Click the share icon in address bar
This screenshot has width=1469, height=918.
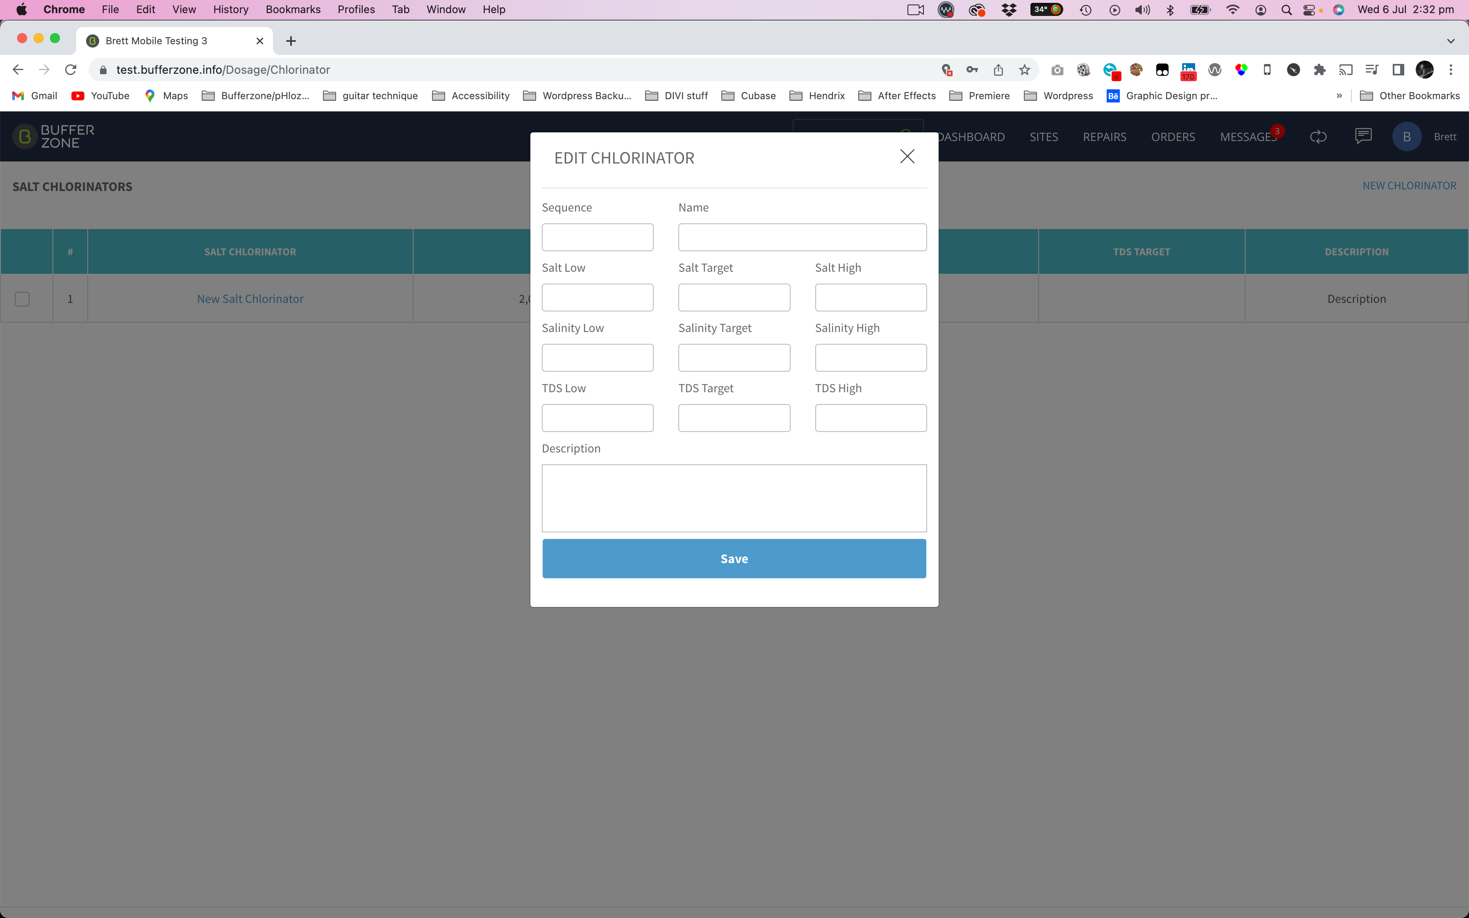click(x=998, y=70)
